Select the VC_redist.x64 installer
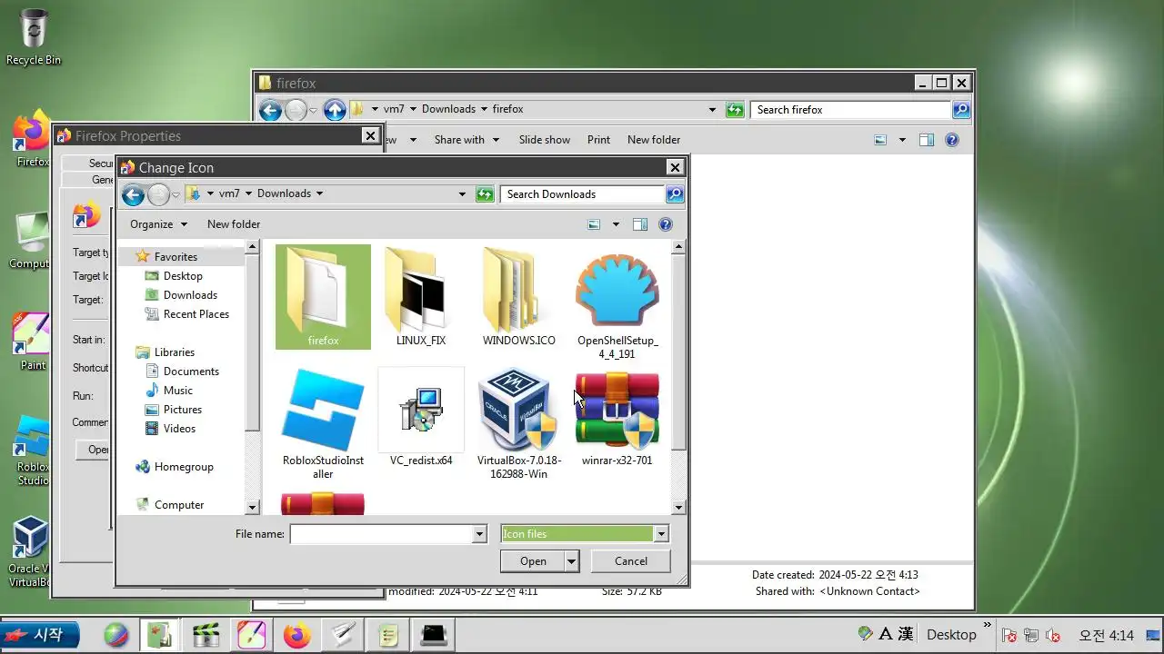 click(421, 418)
